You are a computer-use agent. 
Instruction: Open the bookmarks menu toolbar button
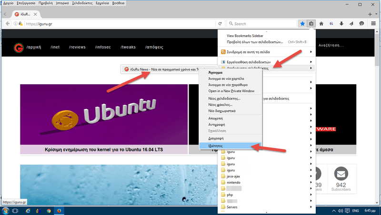coord(311,23)
